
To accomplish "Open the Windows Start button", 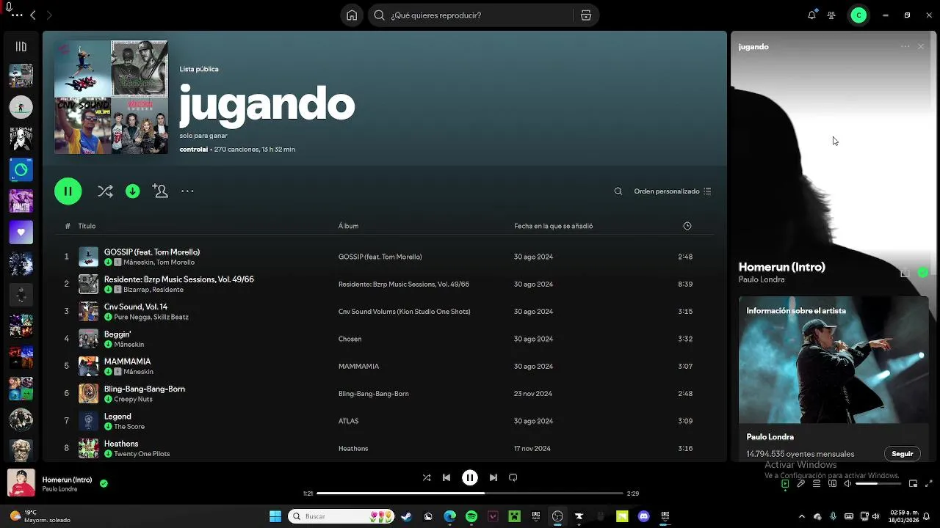I will tap(275, 516).
